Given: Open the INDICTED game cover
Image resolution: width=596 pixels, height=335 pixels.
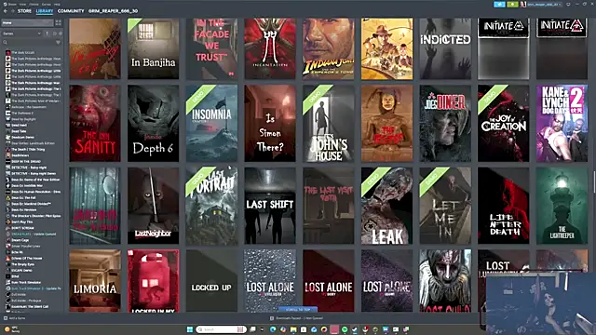Looking at the screenshot, I should (445, 48).
